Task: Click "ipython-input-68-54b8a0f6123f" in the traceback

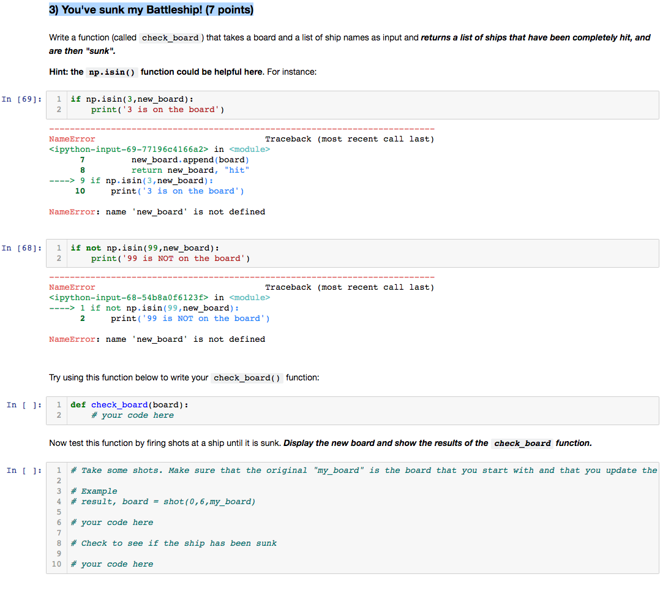Action: [129, 298]
